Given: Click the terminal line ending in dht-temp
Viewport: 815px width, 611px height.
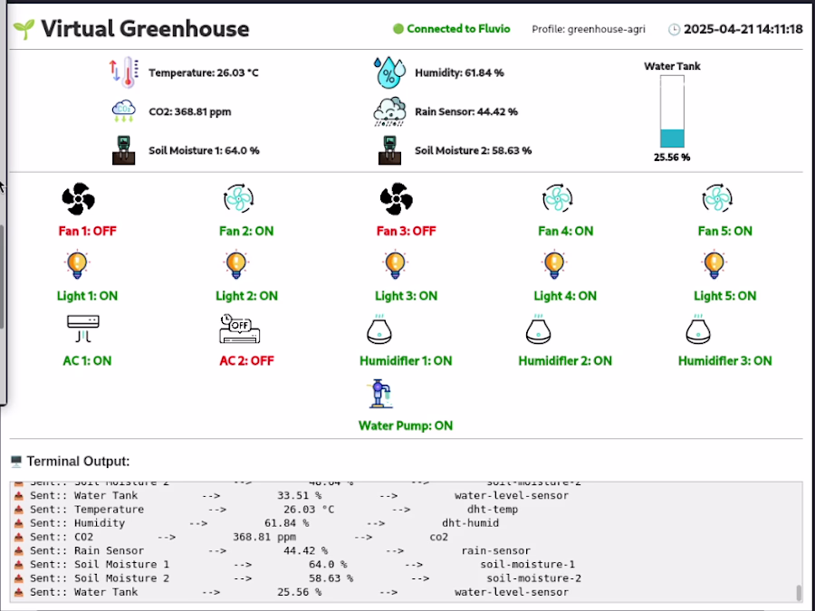Looking at the screenshot, I should [265, 510].
